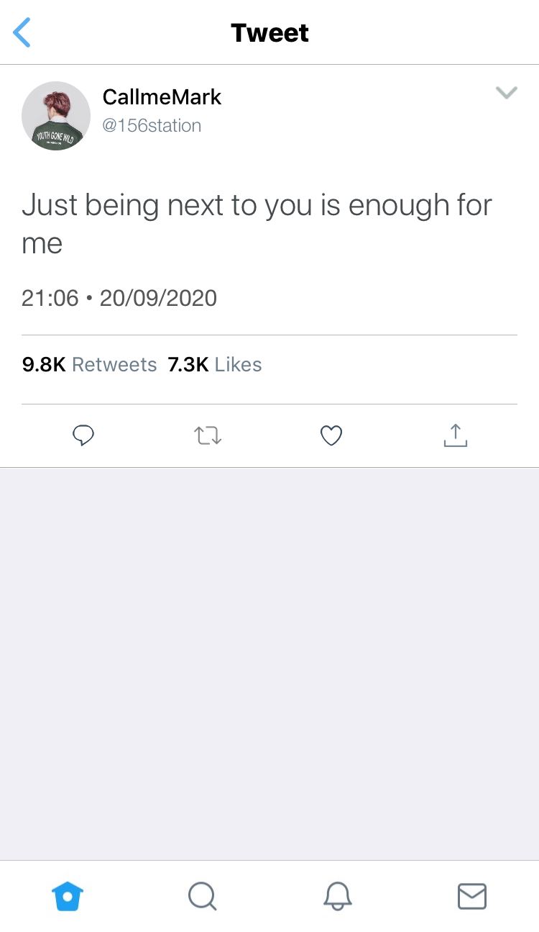Tap the @156station handle

[x=152, y=126]
